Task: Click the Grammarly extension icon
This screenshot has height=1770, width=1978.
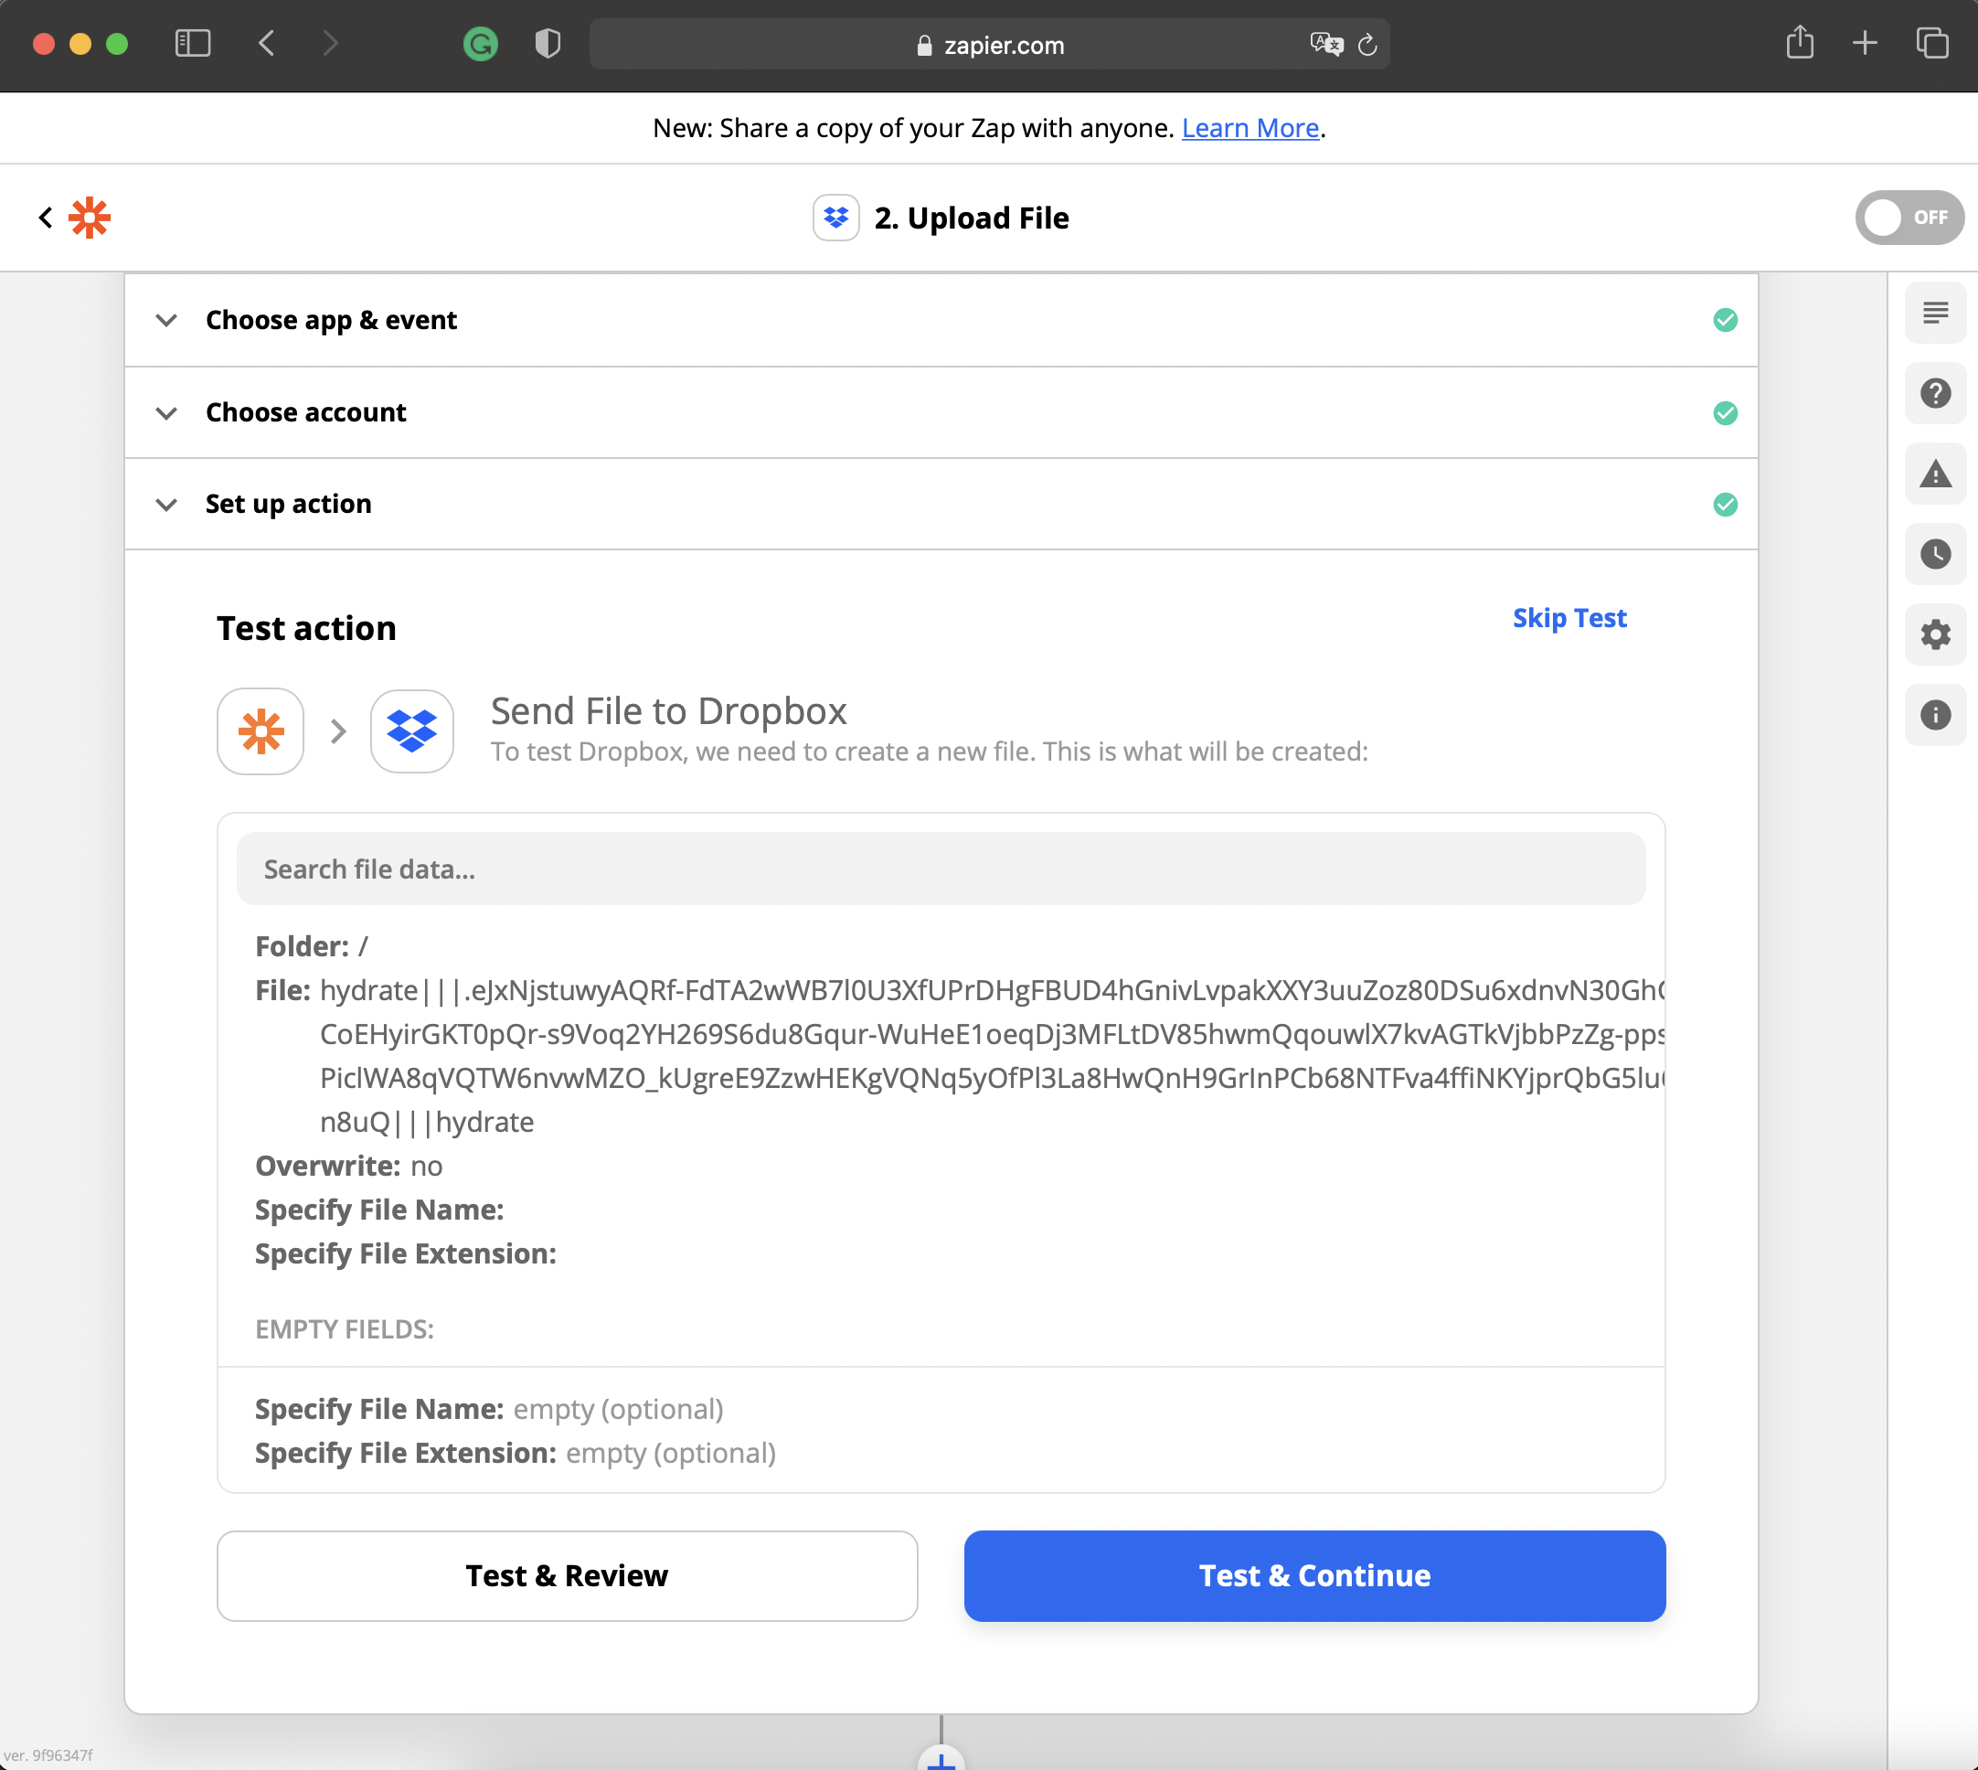Action: [481, 44]
